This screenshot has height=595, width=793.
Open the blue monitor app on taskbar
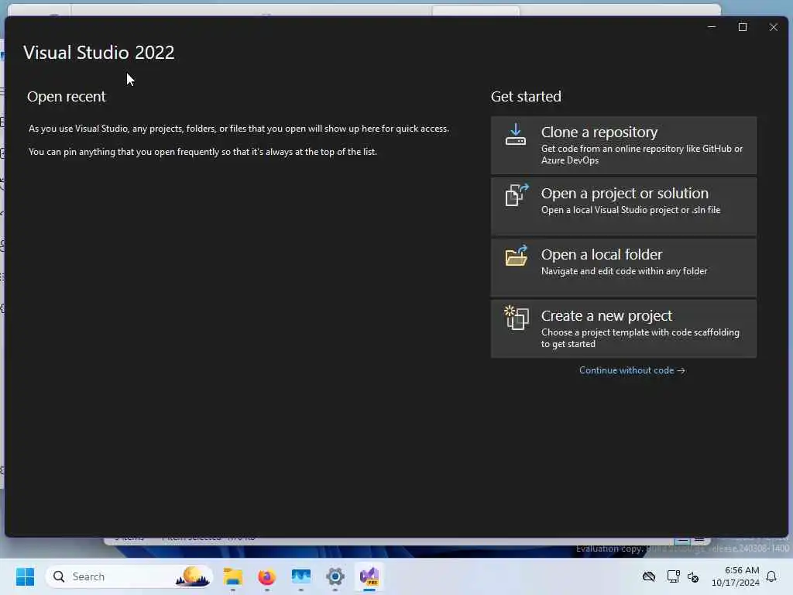[301, 576]
